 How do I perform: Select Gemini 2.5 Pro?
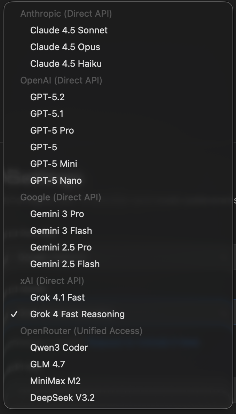tap(61, 247)
